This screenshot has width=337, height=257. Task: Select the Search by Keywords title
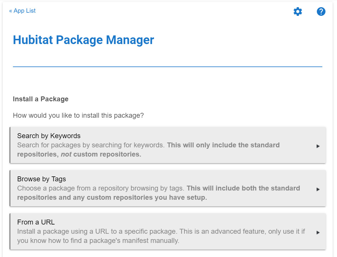click(x=49, y=136)
